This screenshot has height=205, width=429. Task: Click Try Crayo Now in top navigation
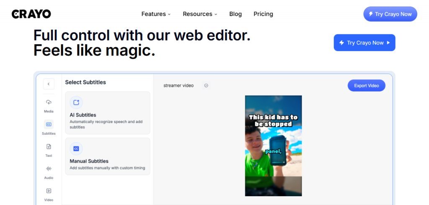[x=390, y=14]
